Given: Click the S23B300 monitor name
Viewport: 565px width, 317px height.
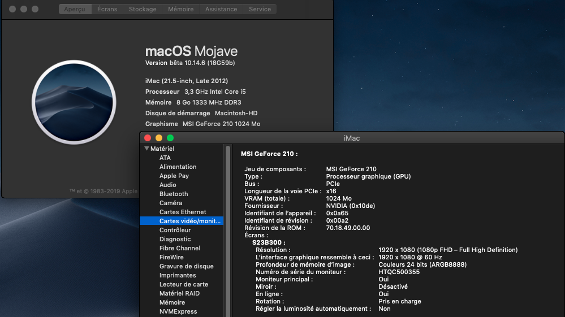Looking at the screenshot, I should [x=269, y=242].
